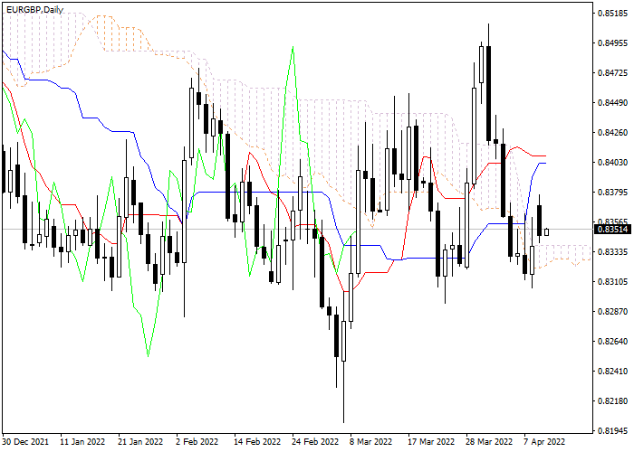Click the 0.81945 price axis label
This screenshot has height=452, width=634.
click(x=613, y=430)
